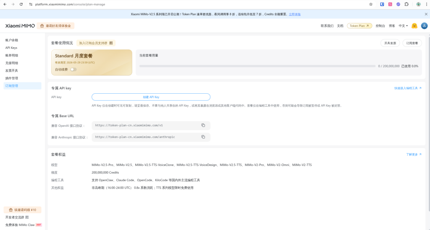This screenshot has height=230, width=430.
Task: Click the current plan usage progress bar
Action: pos(257,66)
